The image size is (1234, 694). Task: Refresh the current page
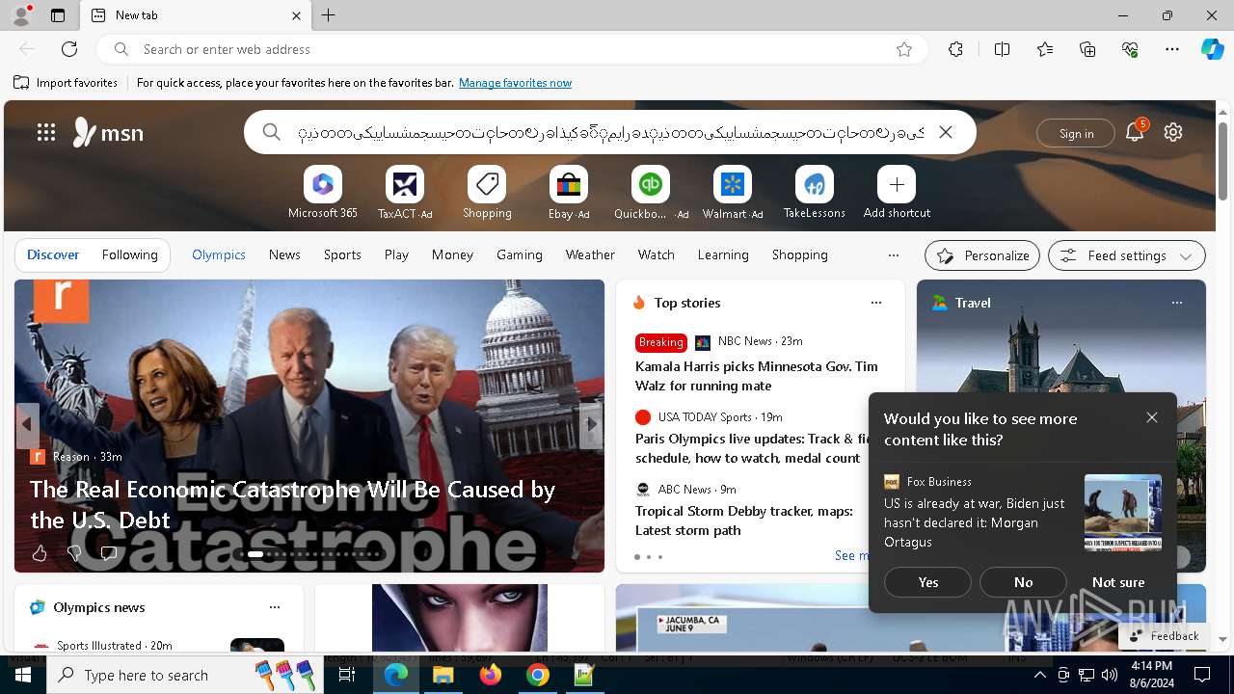(69, 49)
